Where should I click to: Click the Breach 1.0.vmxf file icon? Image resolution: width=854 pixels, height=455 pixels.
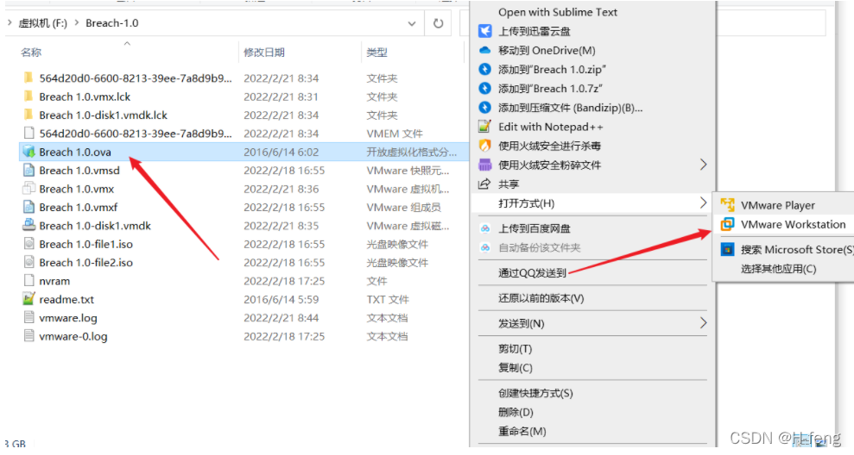[x=28, y=207]
